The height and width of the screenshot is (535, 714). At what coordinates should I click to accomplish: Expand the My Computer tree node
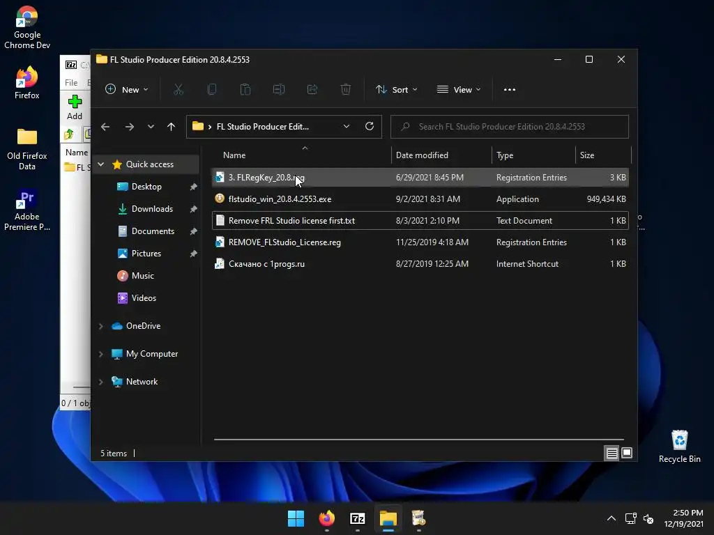[101, 354]
